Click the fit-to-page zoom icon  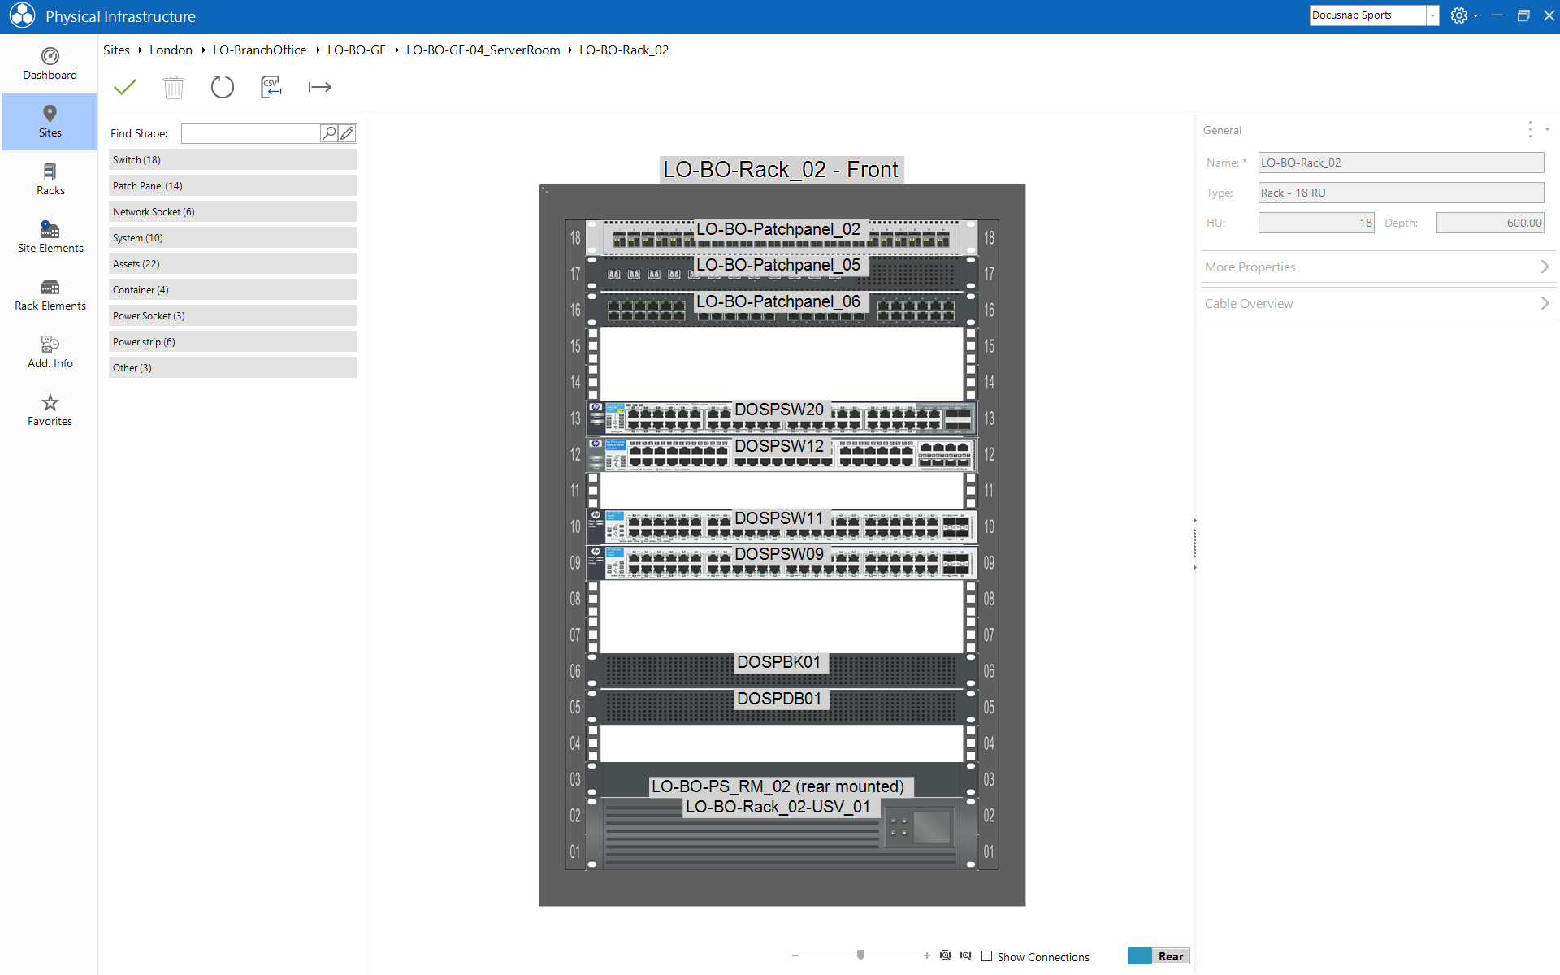945,955
